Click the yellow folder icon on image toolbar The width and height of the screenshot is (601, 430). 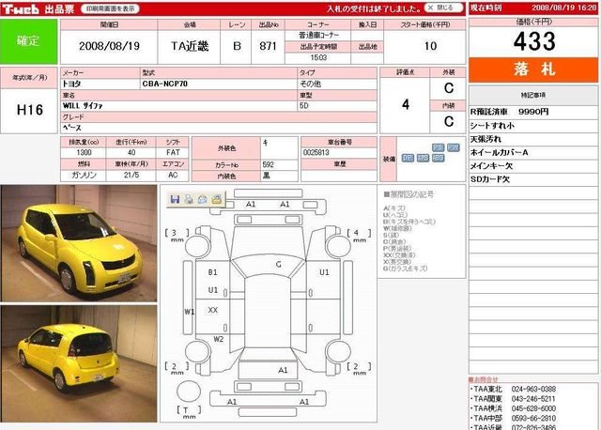coord(217,199)
